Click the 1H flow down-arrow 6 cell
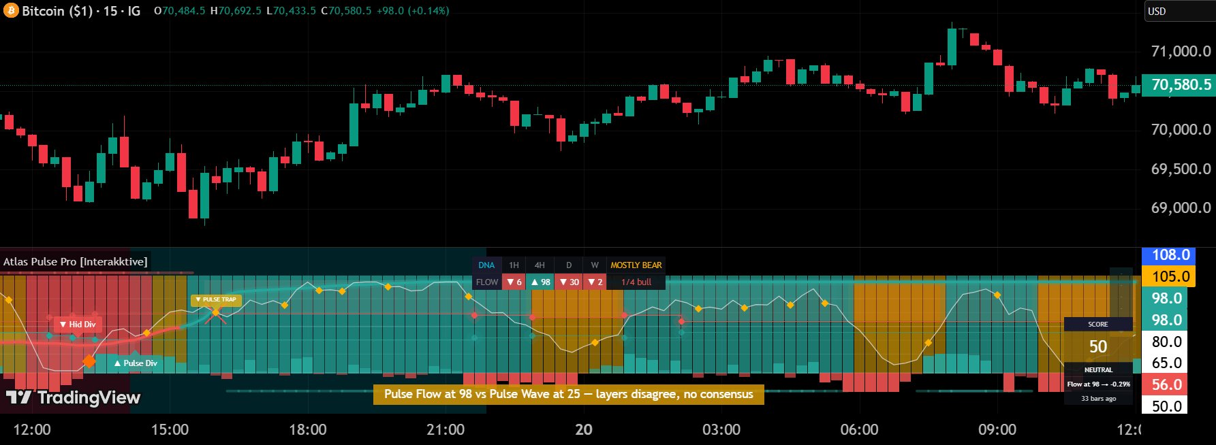The height and width of the screenshot is (445, 1216). tap(514, 282)
